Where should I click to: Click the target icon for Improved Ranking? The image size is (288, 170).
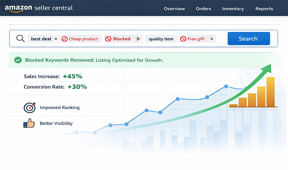point(29,107)
